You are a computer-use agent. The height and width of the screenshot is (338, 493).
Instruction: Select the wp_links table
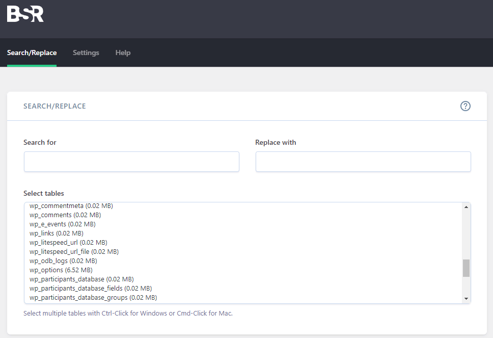[243, 233]
